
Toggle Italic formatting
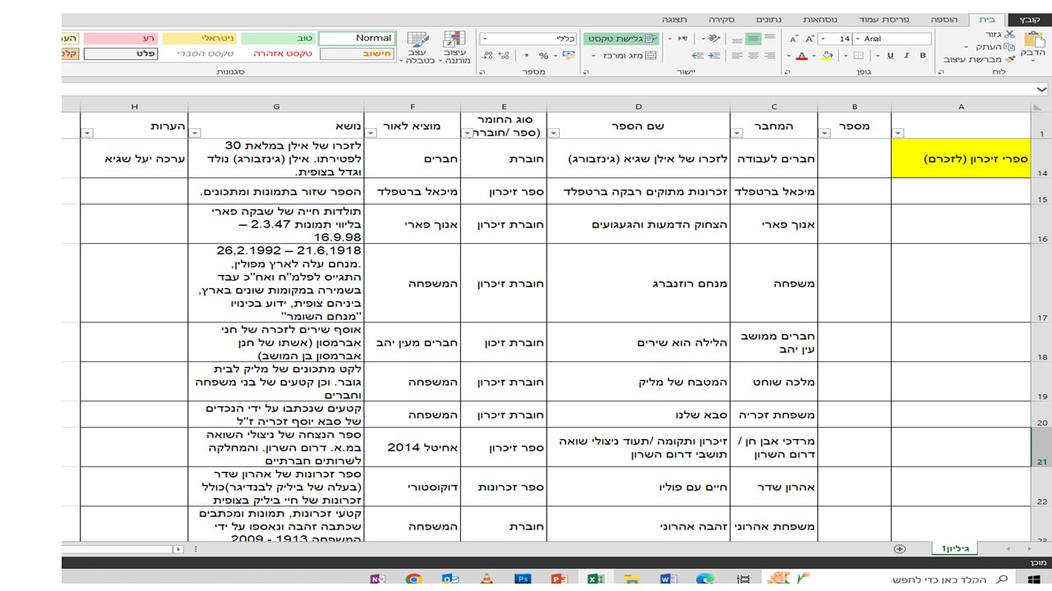[907, 56]
